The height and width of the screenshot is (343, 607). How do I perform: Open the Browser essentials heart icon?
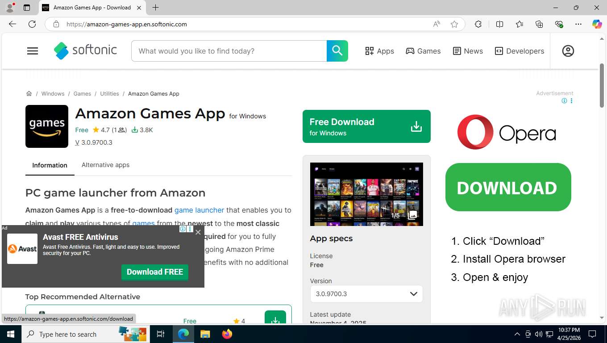click(x=559, y=24)
